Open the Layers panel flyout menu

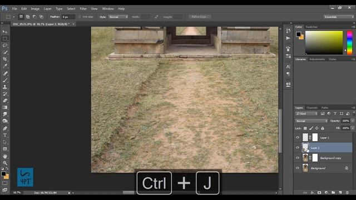tap(353, 108)
